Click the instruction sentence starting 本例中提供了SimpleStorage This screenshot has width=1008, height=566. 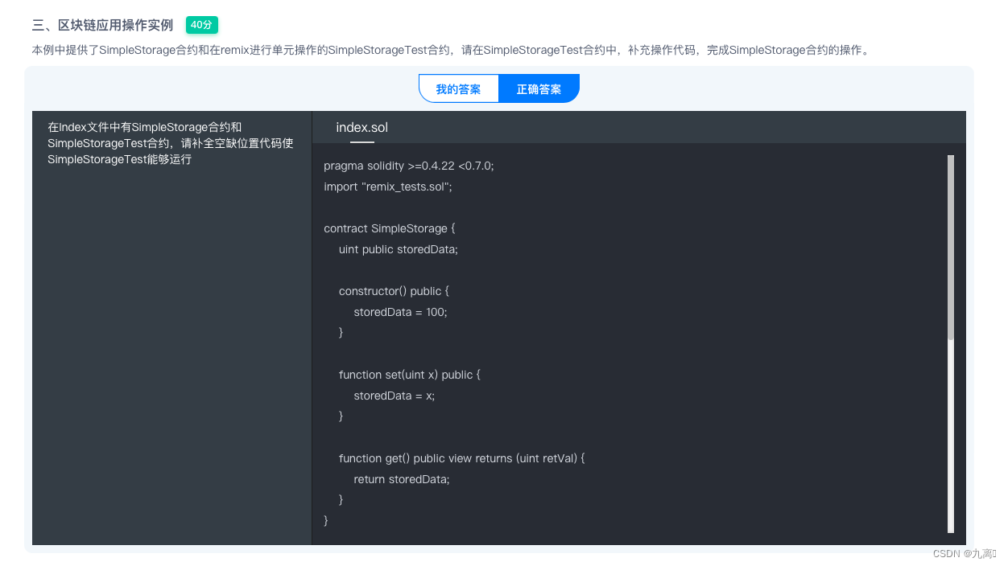(x=452, y=50)
